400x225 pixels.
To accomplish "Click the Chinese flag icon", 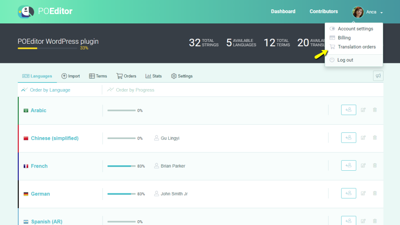I will click(26, 138).
